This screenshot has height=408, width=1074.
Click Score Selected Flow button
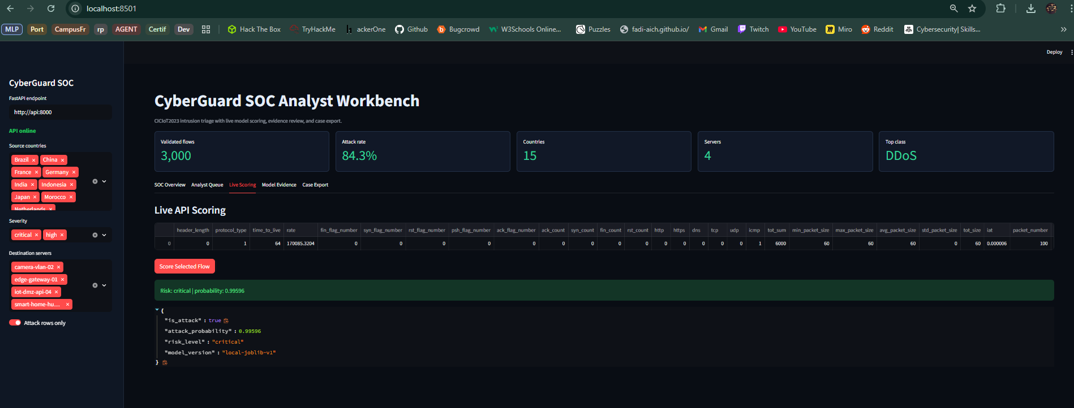[x=184, y=266]
